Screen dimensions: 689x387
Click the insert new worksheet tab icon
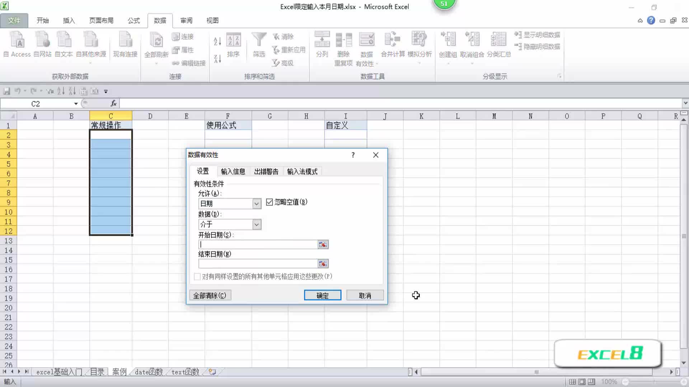tap(212, 372)
